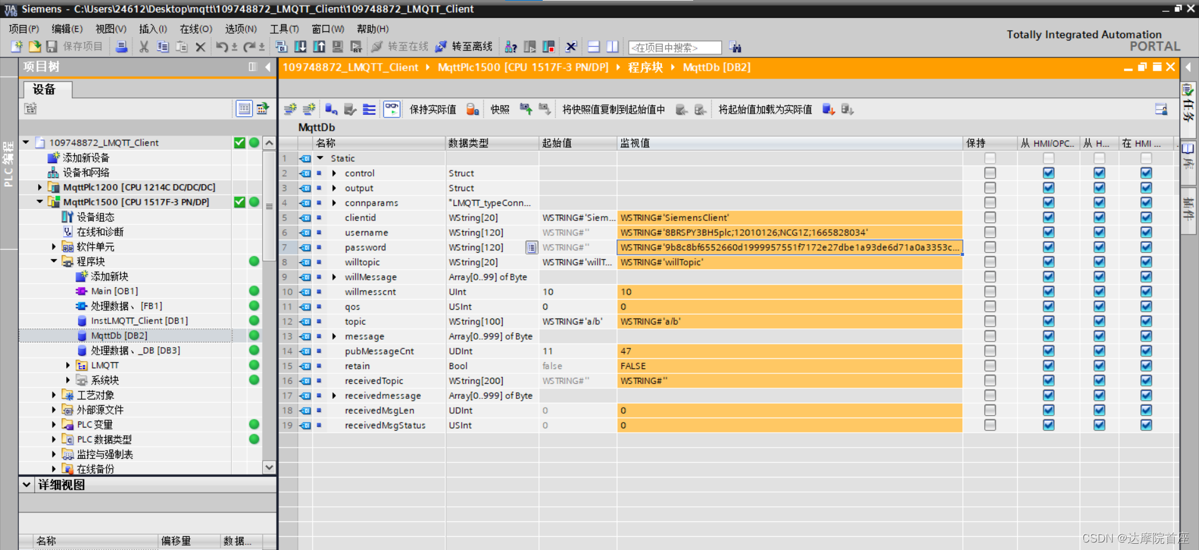Uncheck HMI/OPC accessible checkbox for receivedMsgStatus
This screenshot has width=1199, height=550.
point(1049,425)
